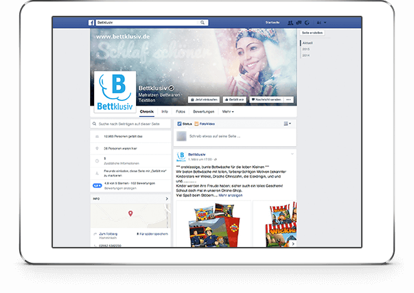The width and height of the screenshot is (414, 293).
Task: Click the map thumbnail in Info
Action: pyautogui.click(x=130, y=216)
